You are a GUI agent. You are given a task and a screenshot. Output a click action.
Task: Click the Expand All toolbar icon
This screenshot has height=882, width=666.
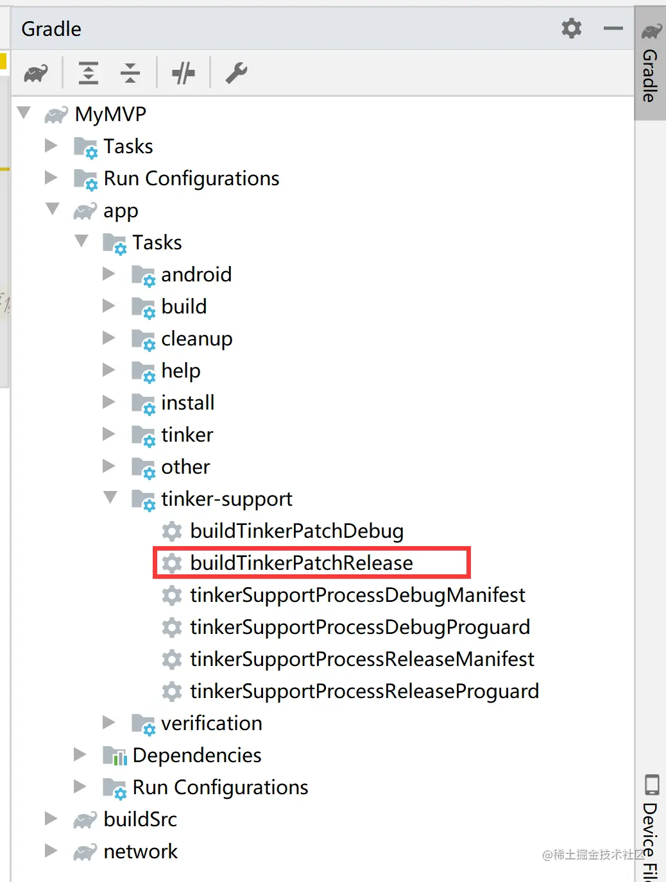[88, 73]
